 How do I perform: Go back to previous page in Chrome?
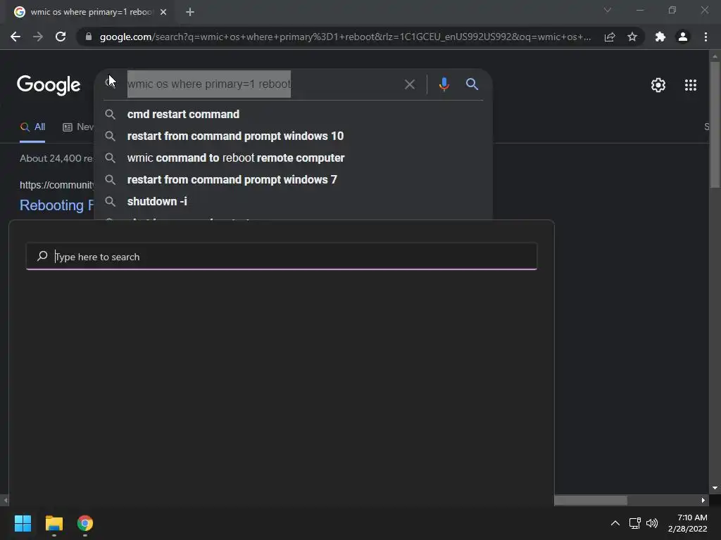(15, 37)
